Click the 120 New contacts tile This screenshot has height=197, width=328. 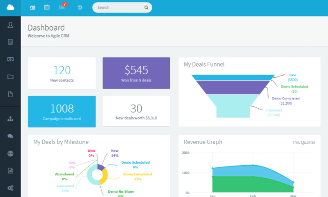pos(62,73)
